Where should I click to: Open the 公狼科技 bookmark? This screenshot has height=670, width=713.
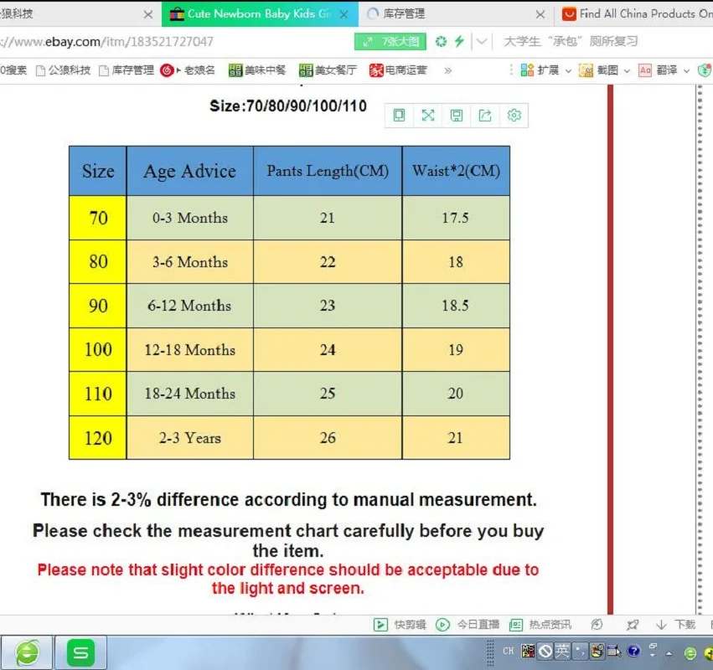click(63, 70)
